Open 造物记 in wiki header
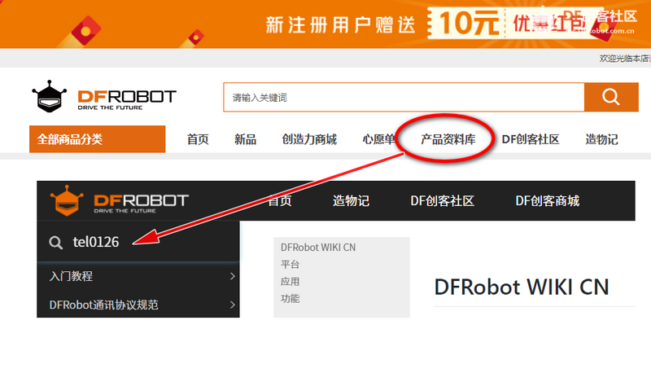The image size is (651, 373). [351, 201]
